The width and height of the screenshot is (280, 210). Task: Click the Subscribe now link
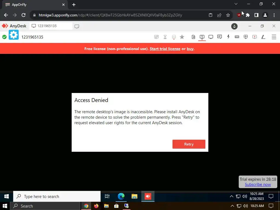(x=258, y=185)
